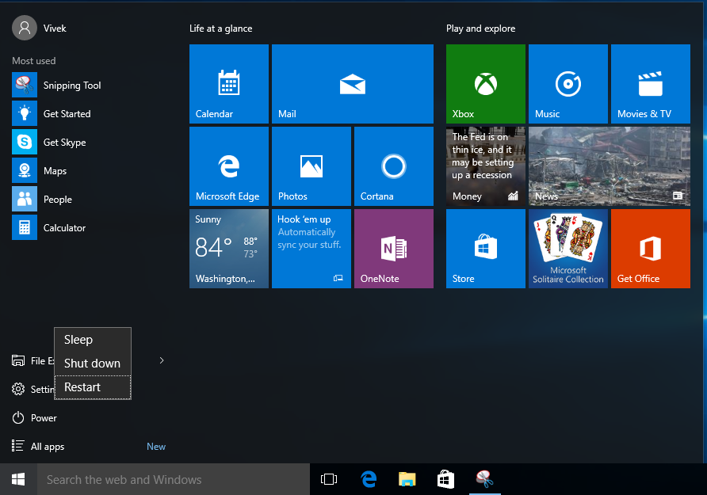707x495 pixels.
Task: Click the Snipping Tool icon in Most used
Action: click(x=25, y=85)
